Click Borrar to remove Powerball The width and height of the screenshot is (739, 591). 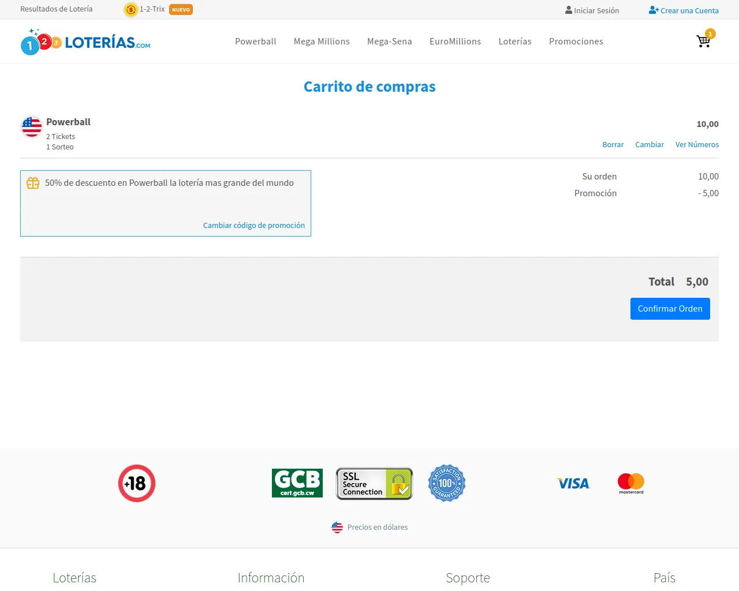coord(613,145)
